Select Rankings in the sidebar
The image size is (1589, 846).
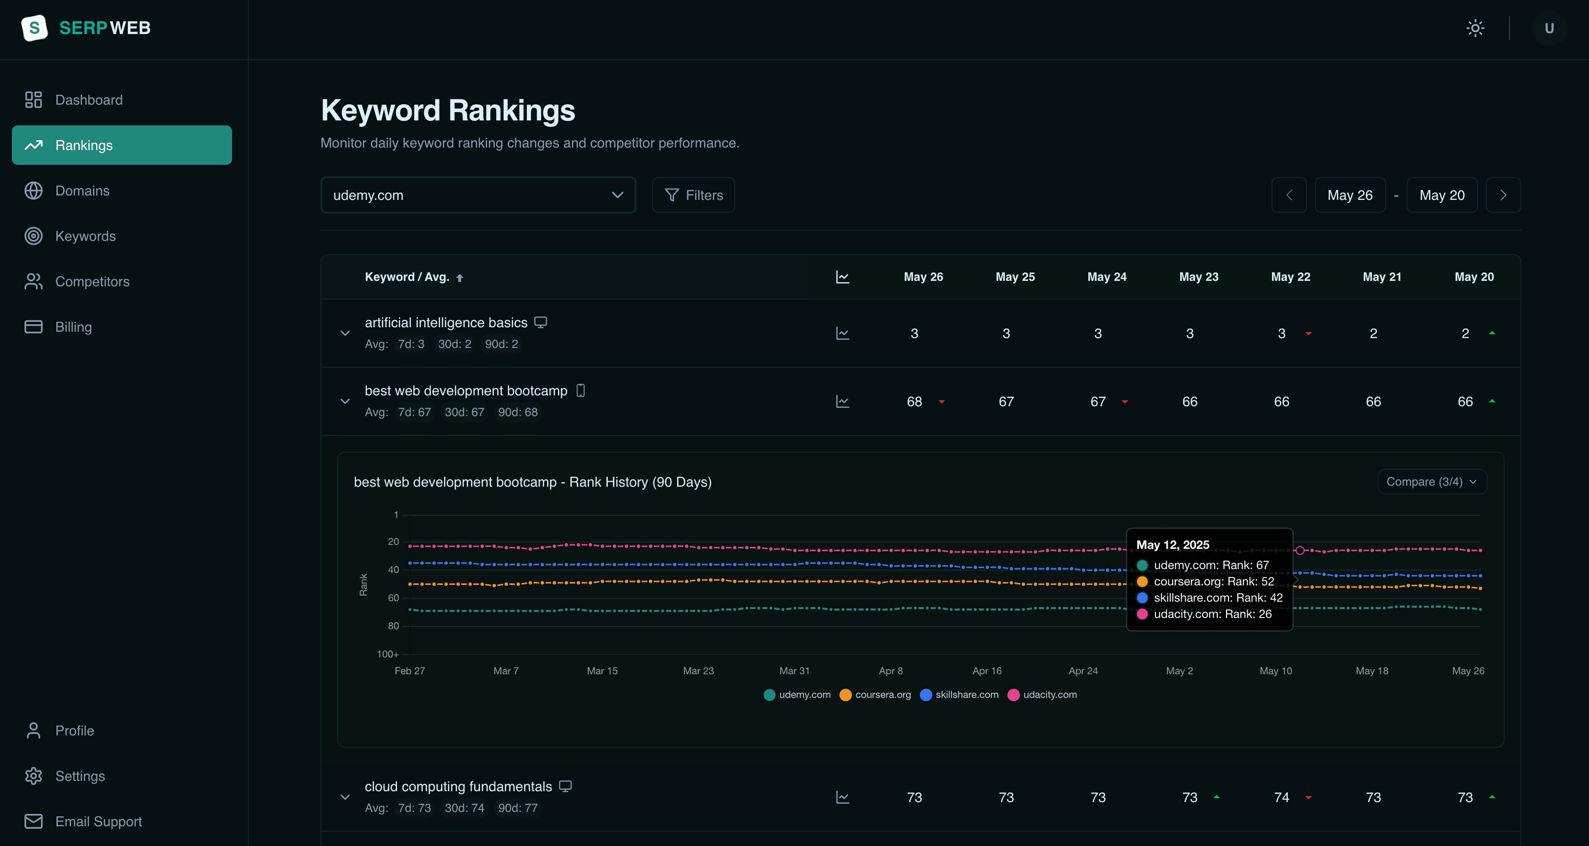tap(121, 146)
